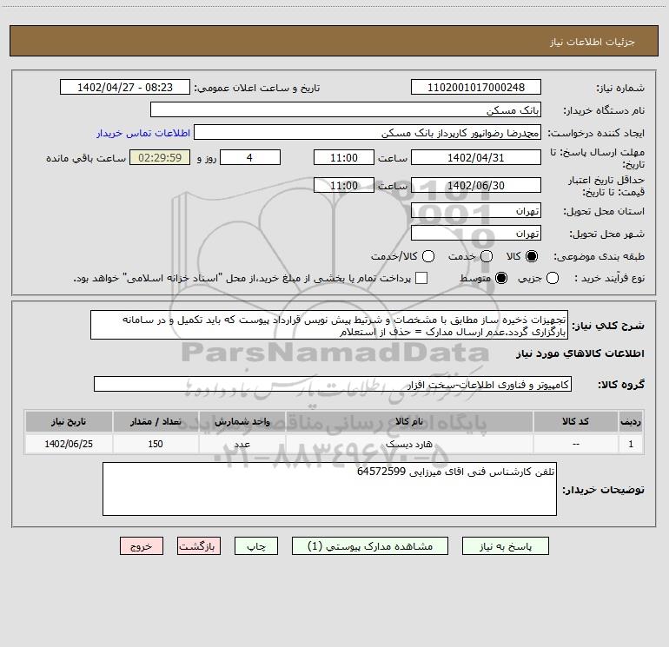Click the price validity time 11:00 field
669x647 pixels.
(344, 186)
